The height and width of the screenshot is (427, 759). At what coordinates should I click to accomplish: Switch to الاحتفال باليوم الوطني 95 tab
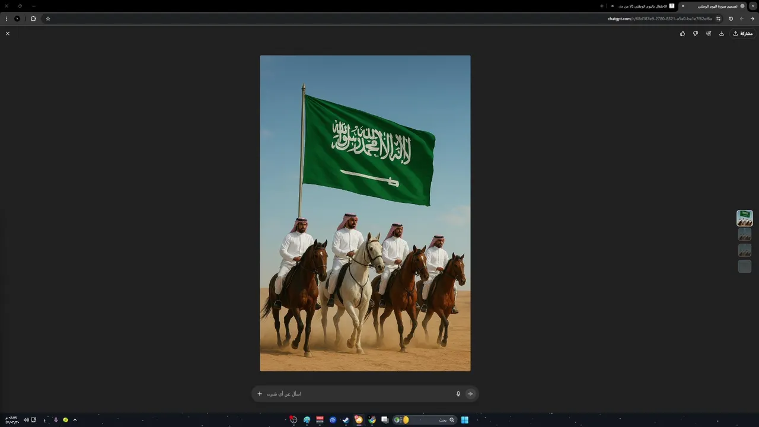point(643,6)
